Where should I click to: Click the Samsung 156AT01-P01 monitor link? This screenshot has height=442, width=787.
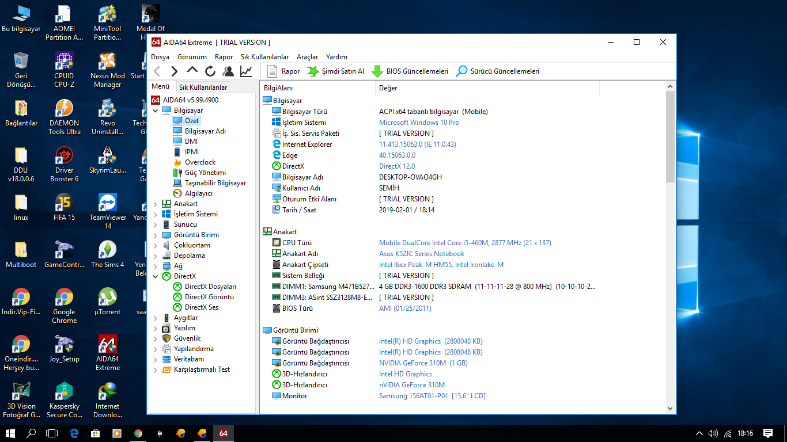(432, 396)
